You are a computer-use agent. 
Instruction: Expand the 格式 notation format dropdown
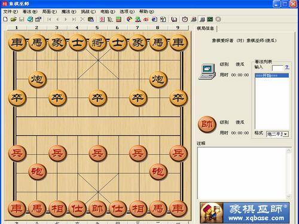(x=286, y=134)
